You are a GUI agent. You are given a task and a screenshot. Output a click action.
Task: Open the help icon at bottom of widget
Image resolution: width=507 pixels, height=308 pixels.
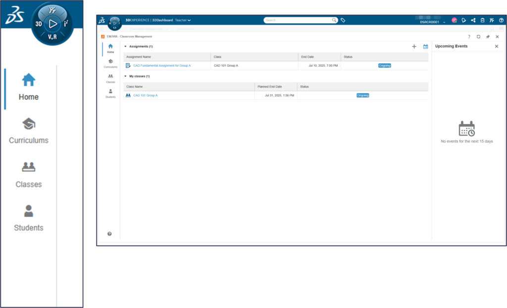[109, 233]
